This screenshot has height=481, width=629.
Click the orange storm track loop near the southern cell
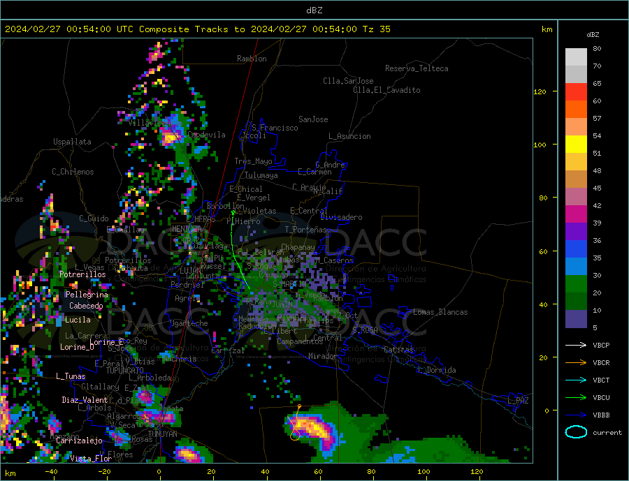[295, 435]
